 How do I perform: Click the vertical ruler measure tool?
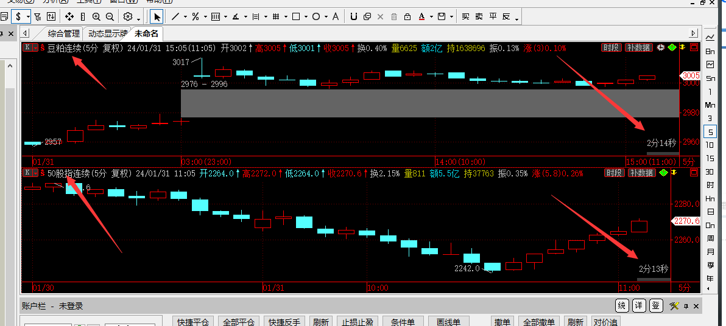83,17
